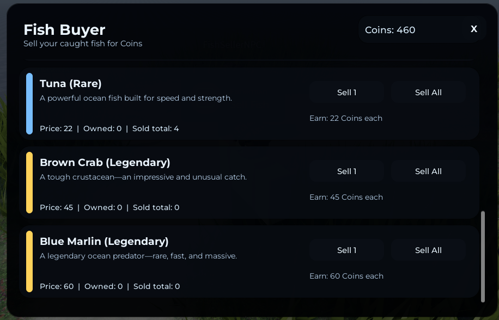Click Tuna's Price, Owned, Sold total line
Screen dimensions: 499x320
[109, 129]
